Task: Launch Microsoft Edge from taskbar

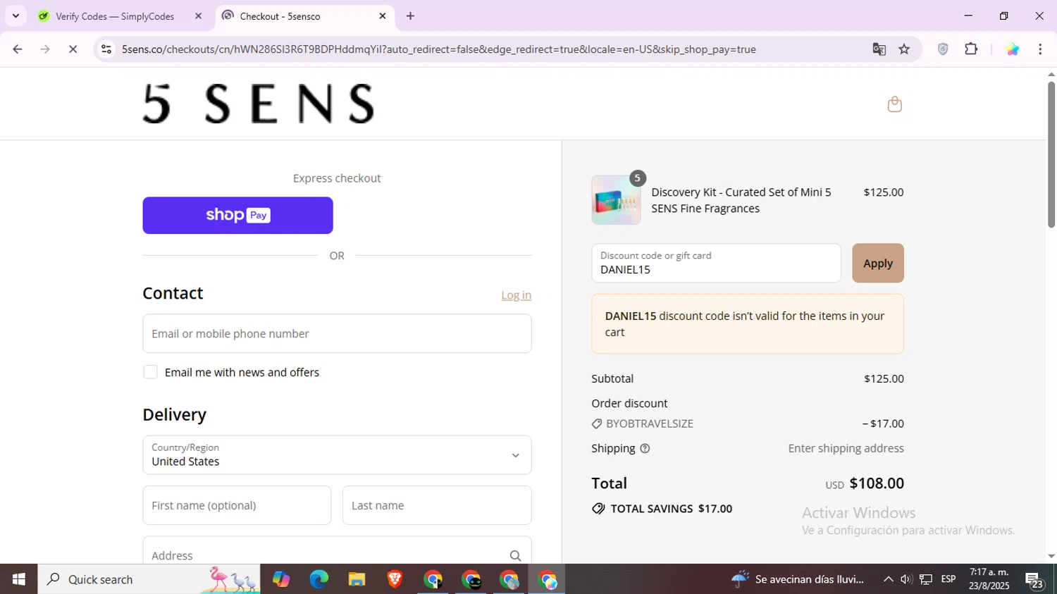Action: [x=319, y=579]
